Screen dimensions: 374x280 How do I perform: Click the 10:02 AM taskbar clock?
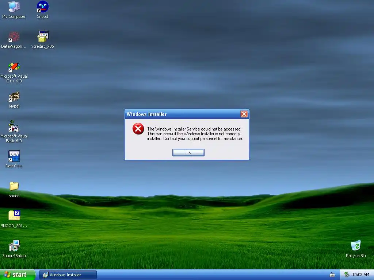tap(360, 275)
